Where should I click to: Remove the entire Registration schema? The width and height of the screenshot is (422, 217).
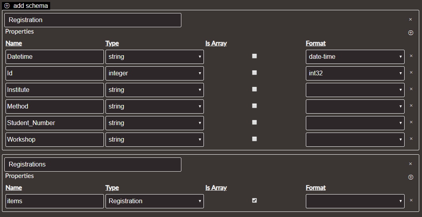coord(410,19)
